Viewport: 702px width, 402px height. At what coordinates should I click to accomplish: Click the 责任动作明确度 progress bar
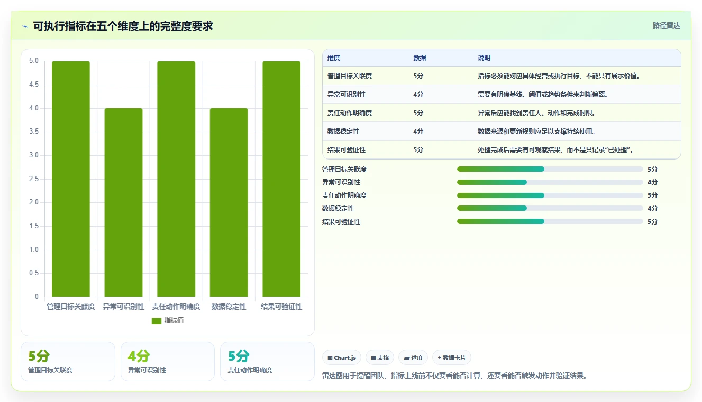tap(550, 195)
